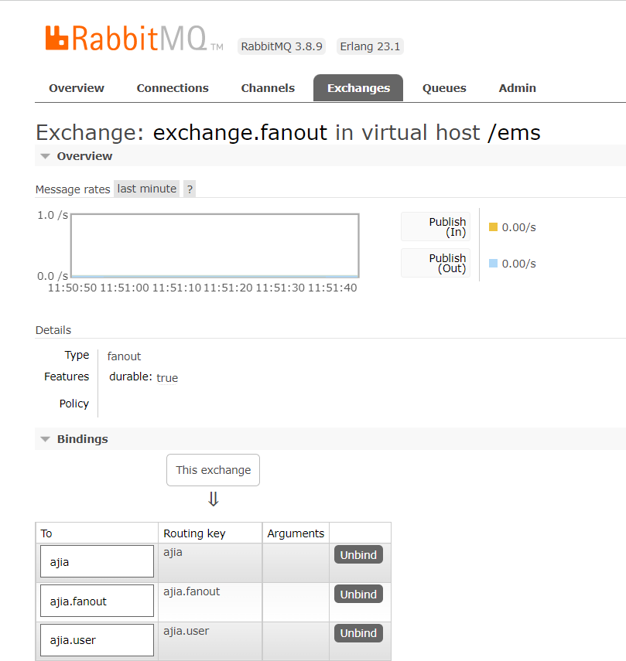Click the yellow Publish (In) color swatch
The image size is (626, 661).
494,227
